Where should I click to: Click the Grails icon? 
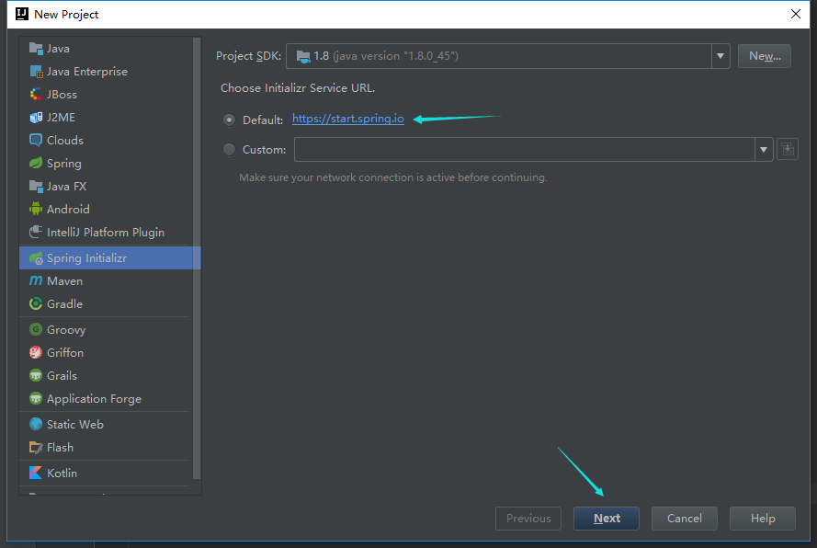click(36, 375)
